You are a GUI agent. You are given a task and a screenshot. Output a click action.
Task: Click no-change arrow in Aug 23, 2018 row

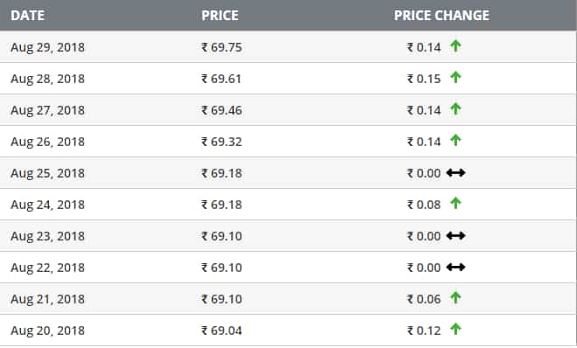455,235
